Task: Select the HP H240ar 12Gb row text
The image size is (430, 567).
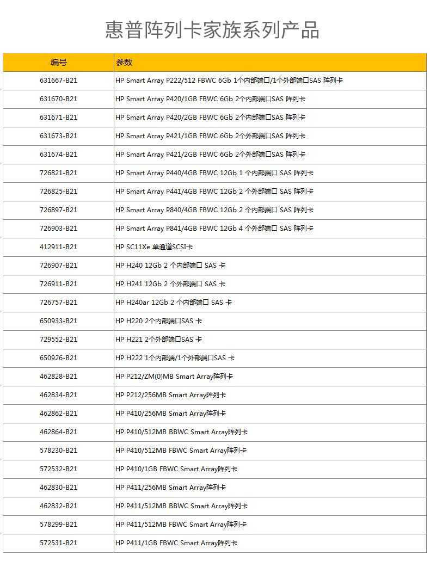Action: coord(173,303)
